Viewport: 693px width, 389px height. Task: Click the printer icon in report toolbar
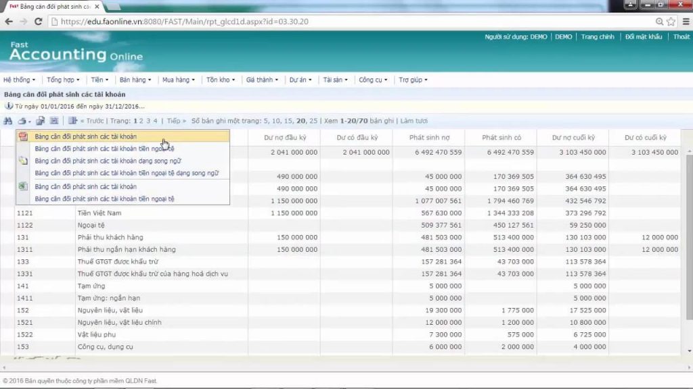pos(22,121)
